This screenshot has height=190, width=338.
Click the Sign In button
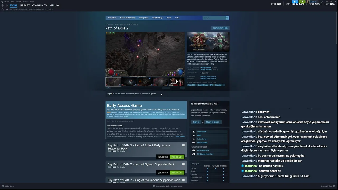[x=196, y=122]
